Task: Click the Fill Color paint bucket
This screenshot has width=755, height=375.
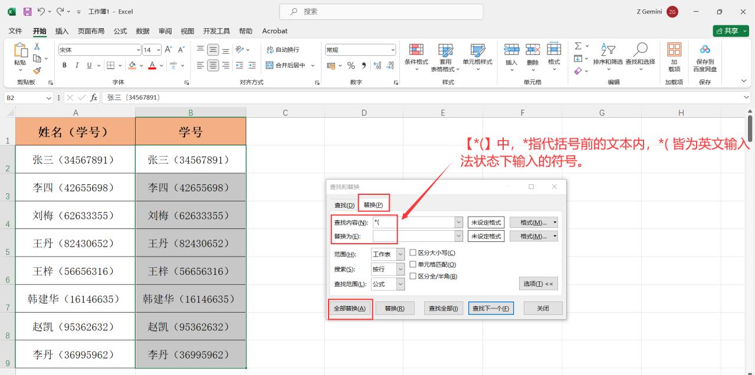Action: coord(132,65)
